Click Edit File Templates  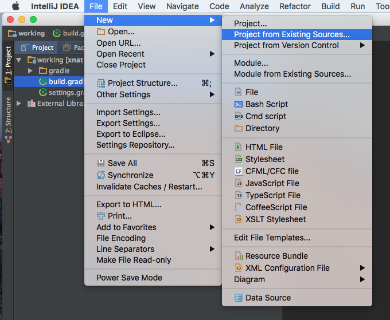point(272,238)
